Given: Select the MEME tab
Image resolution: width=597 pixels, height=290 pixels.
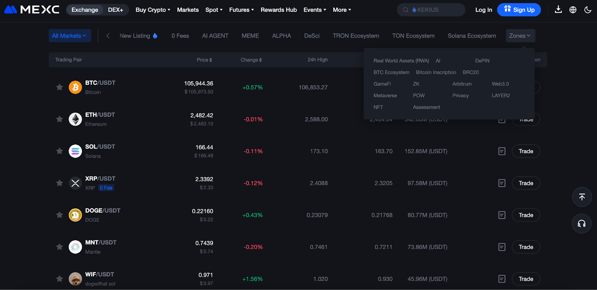Looking at the screenshot, I should (x=250, y=36).
